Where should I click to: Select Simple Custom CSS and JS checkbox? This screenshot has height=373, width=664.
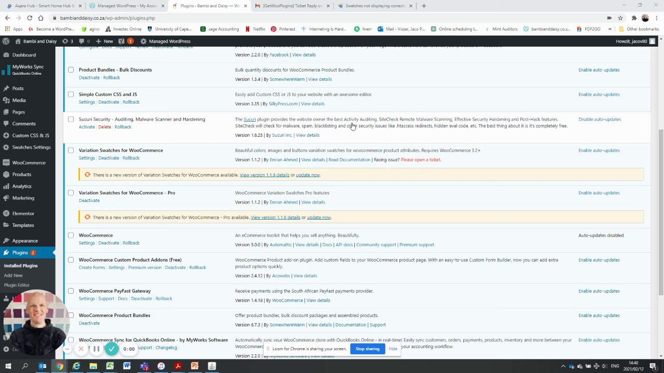coord(71,94)
